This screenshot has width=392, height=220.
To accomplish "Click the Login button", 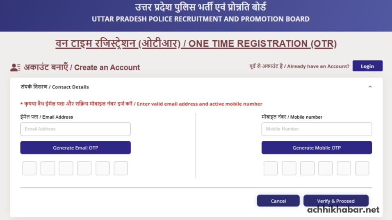I will tap(367, 66).
